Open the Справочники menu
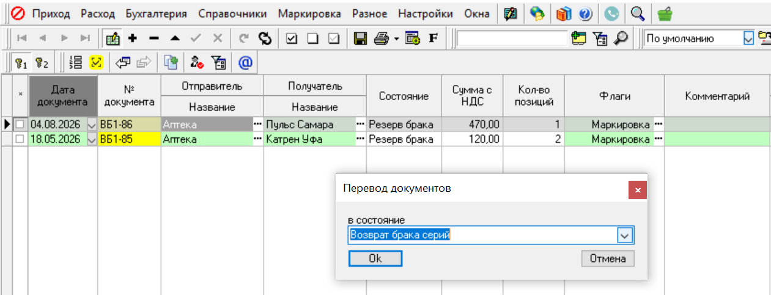The width and height of the screenshot is (771, 295). click(233, 13)
